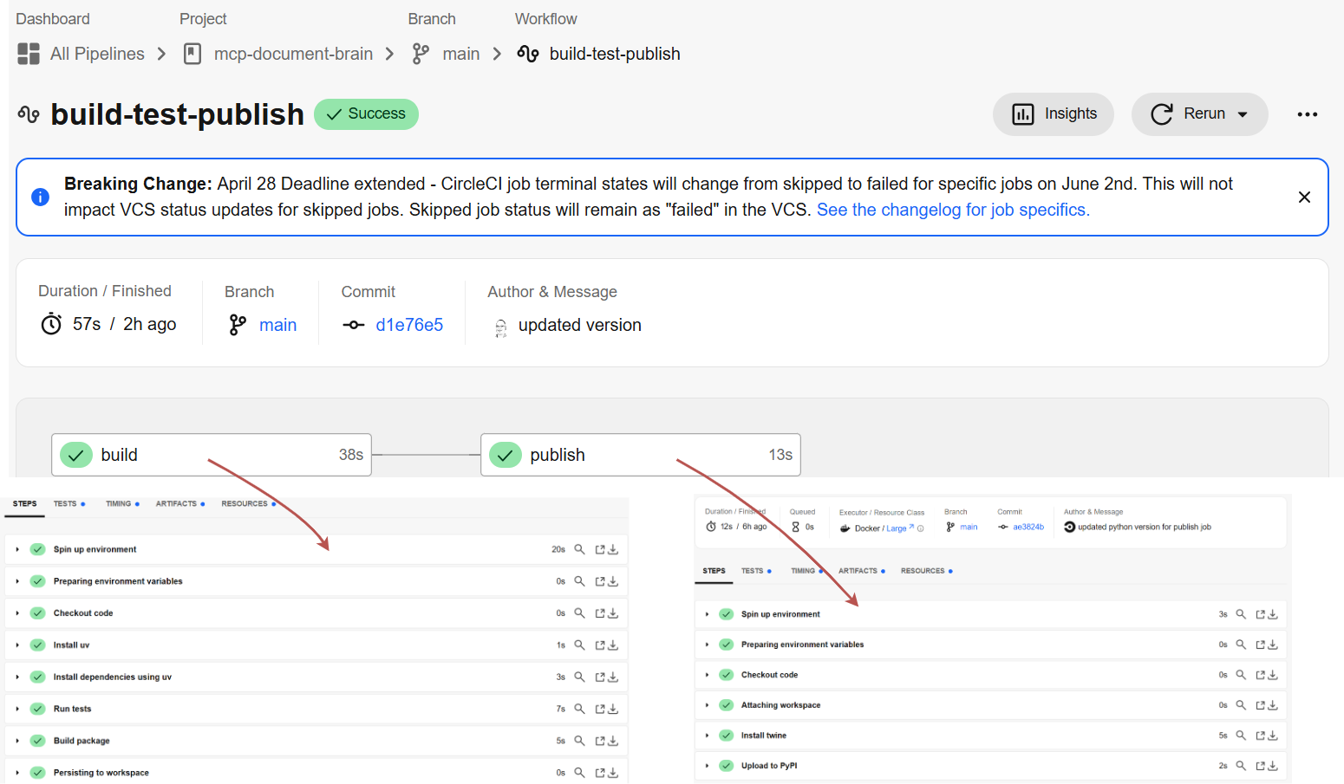The image size is (1344, 784).
Task: Click the workflow icon beside build-test-publish breadcrumb
Action: click(527, 53)
